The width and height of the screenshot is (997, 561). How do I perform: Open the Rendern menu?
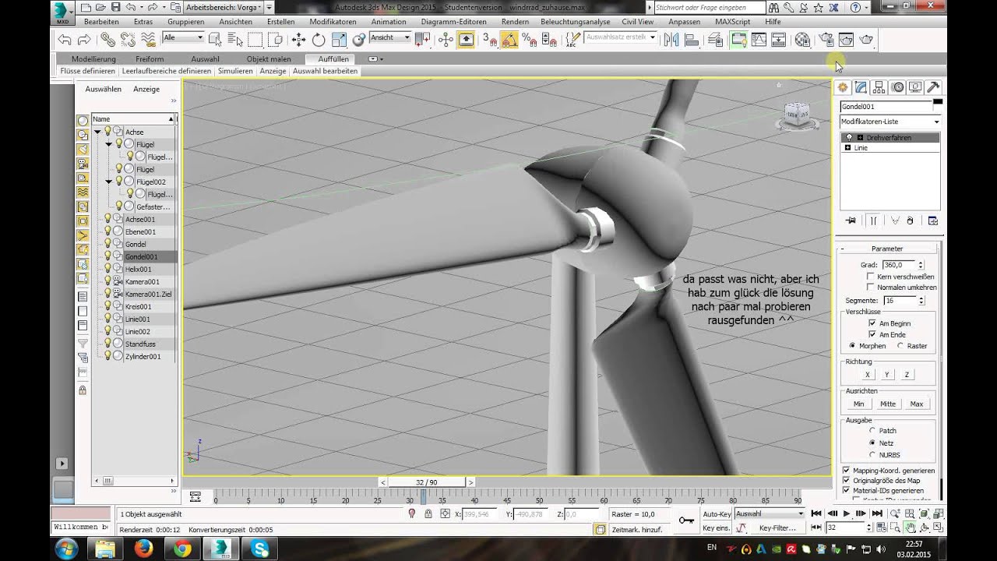(515, 22)
